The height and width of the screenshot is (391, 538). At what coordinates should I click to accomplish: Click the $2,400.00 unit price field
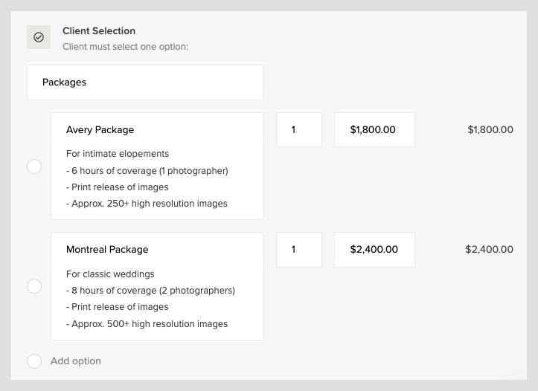point(375,250)
